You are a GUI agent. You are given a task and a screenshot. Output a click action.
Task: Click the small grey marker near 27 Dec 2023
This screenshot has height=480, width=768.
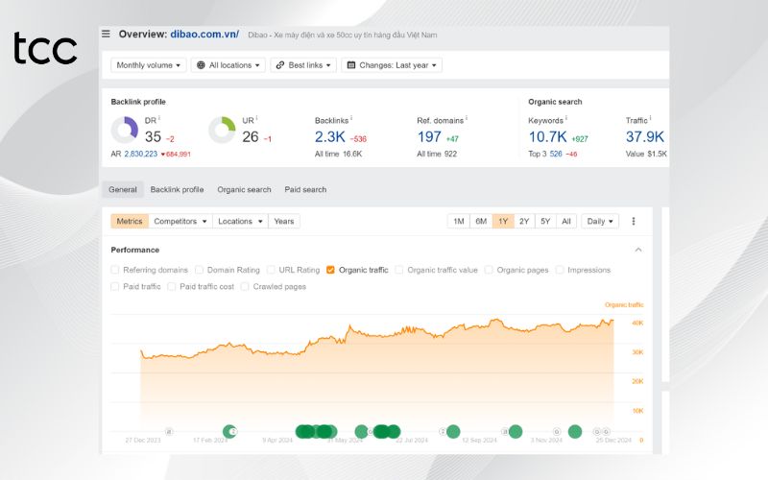tap(169, 431)
